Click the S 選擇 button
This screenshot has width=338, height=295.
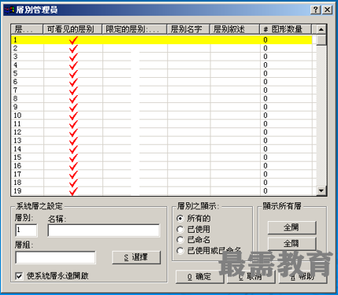(x=136, y=257)
